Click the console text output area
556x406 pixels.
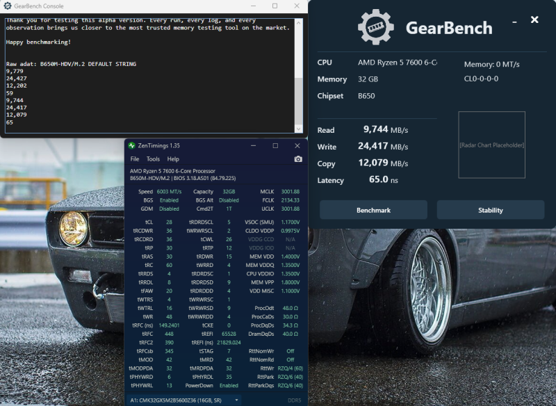click(149, 76)
